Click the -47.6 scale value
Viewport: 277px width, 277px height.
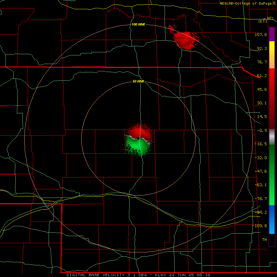[x=261, y=171]
